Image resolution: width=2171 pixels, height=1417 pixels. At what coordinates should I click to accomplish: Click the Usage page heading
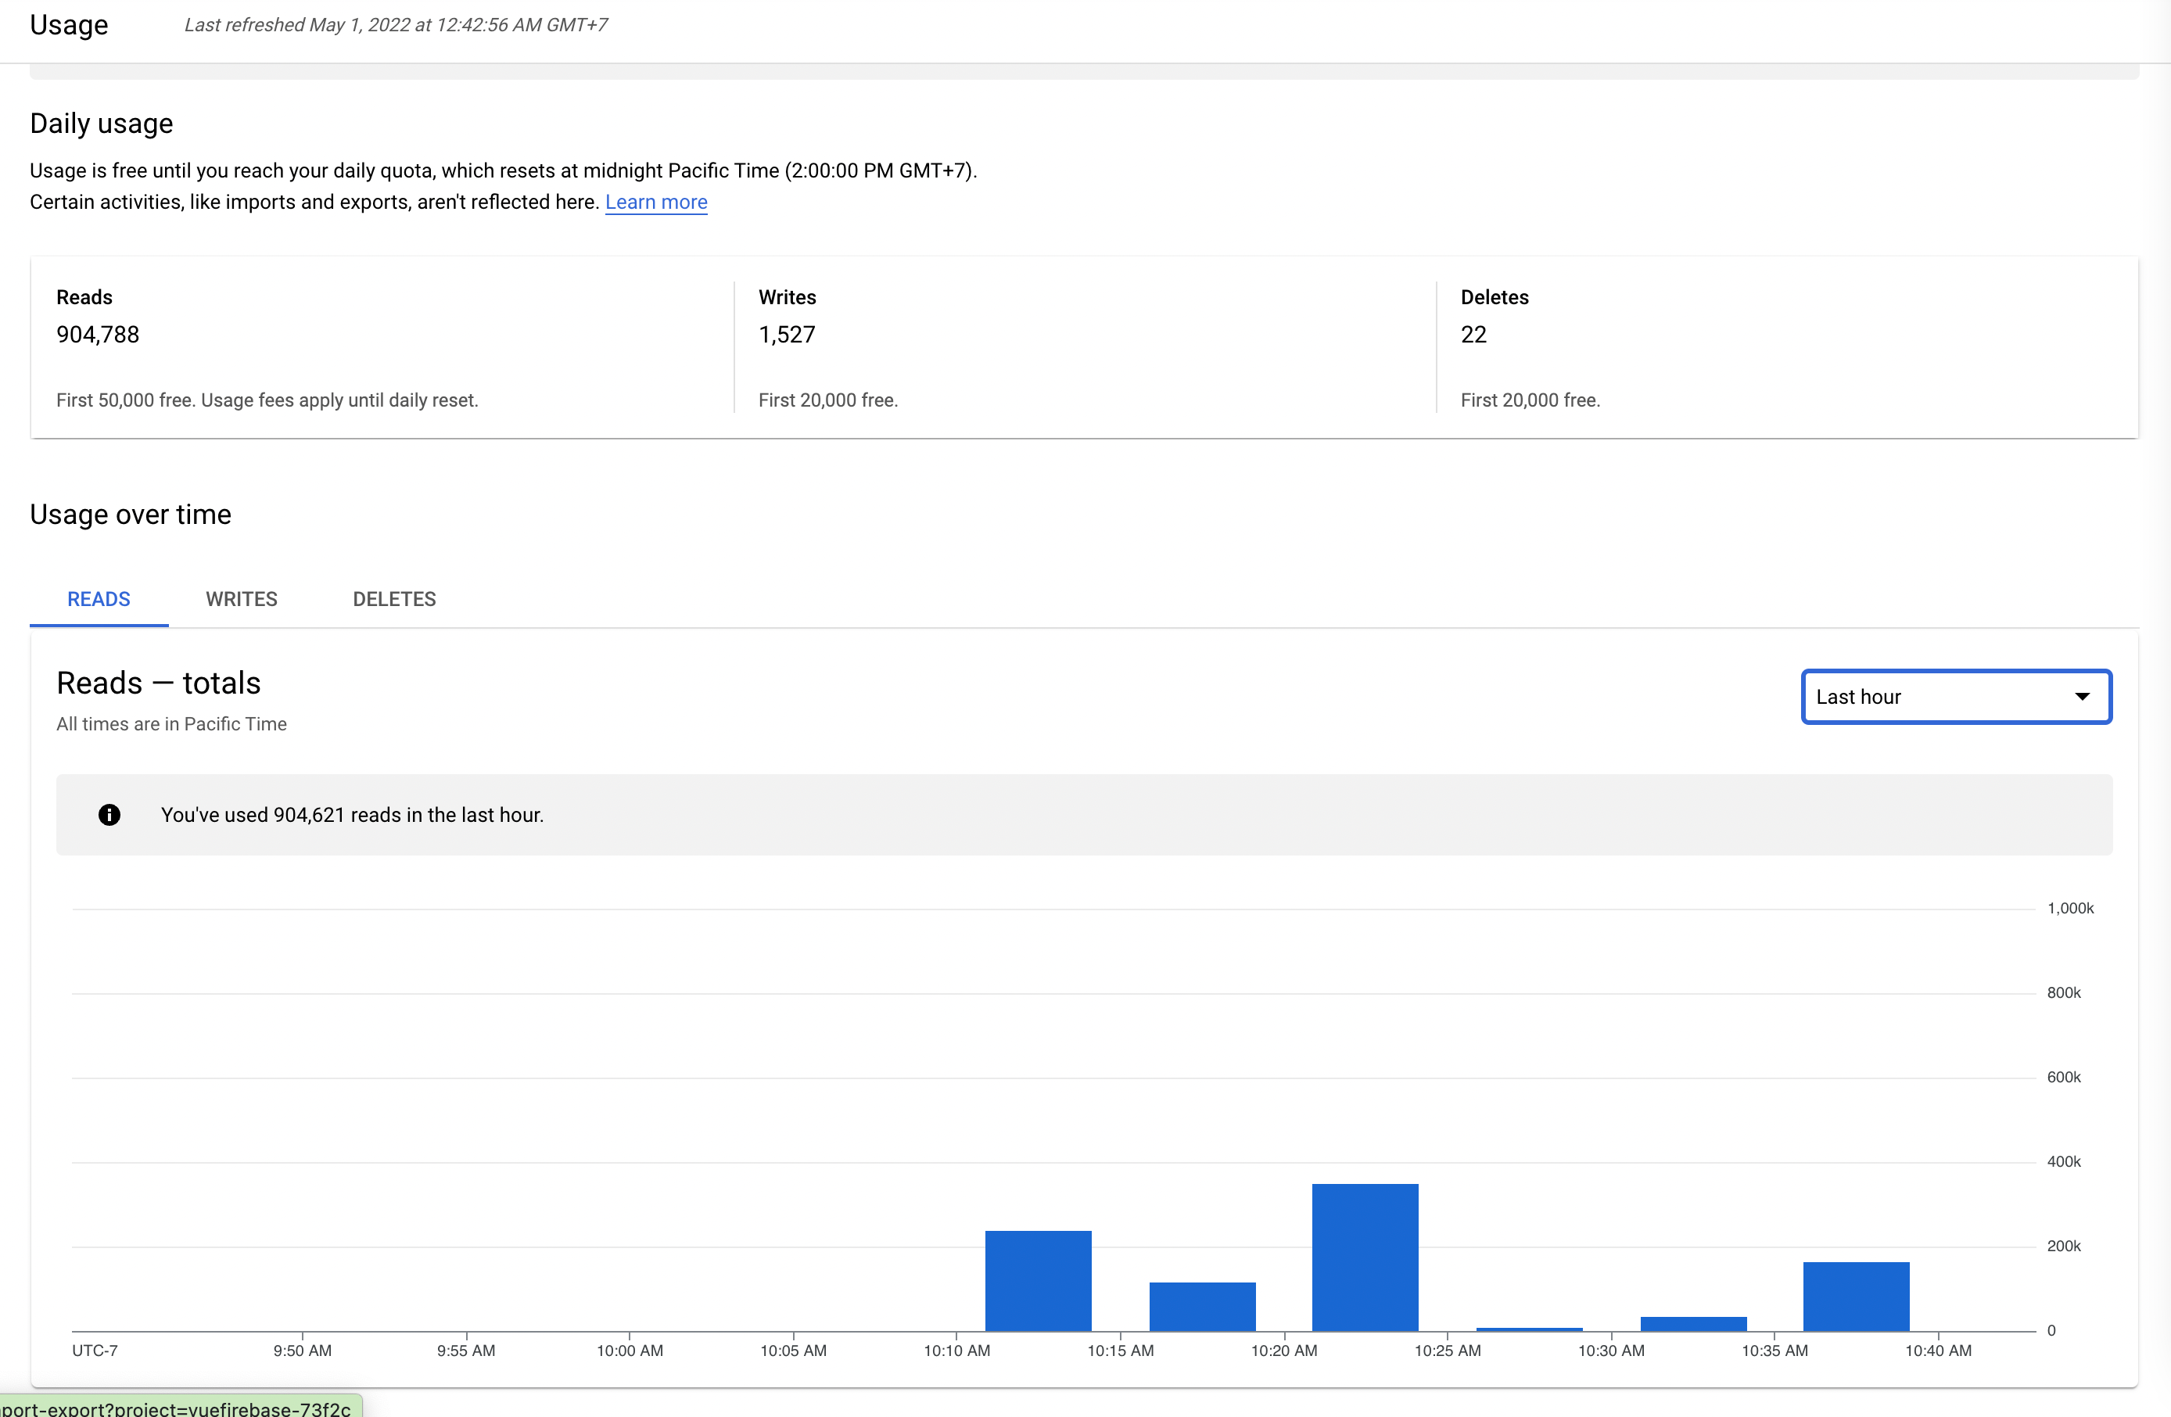point(70,26)
